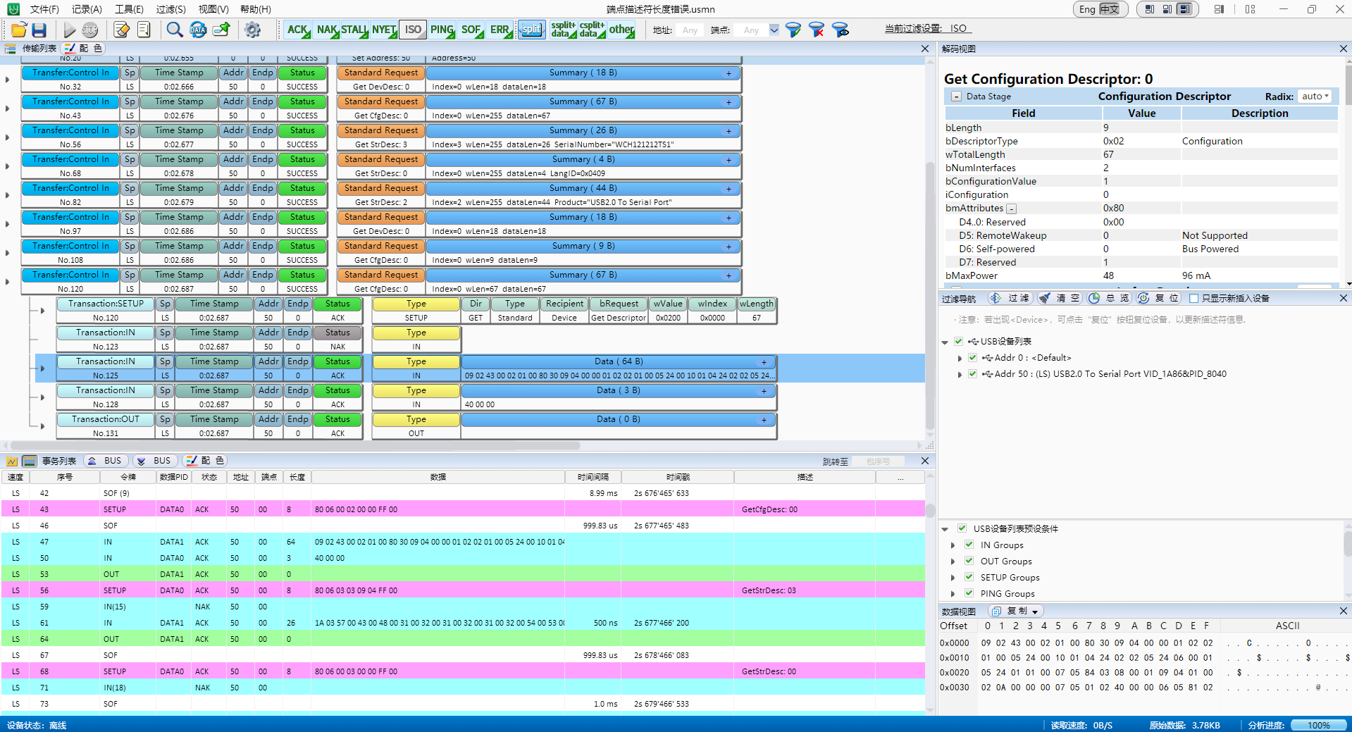
Task: Click the 清空 clear button
Action: click(1060, 298)
